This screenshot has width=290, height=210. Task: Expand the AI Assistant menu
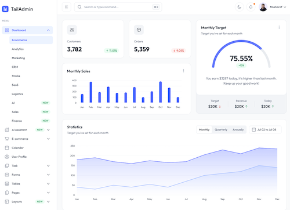click(48, 130)
